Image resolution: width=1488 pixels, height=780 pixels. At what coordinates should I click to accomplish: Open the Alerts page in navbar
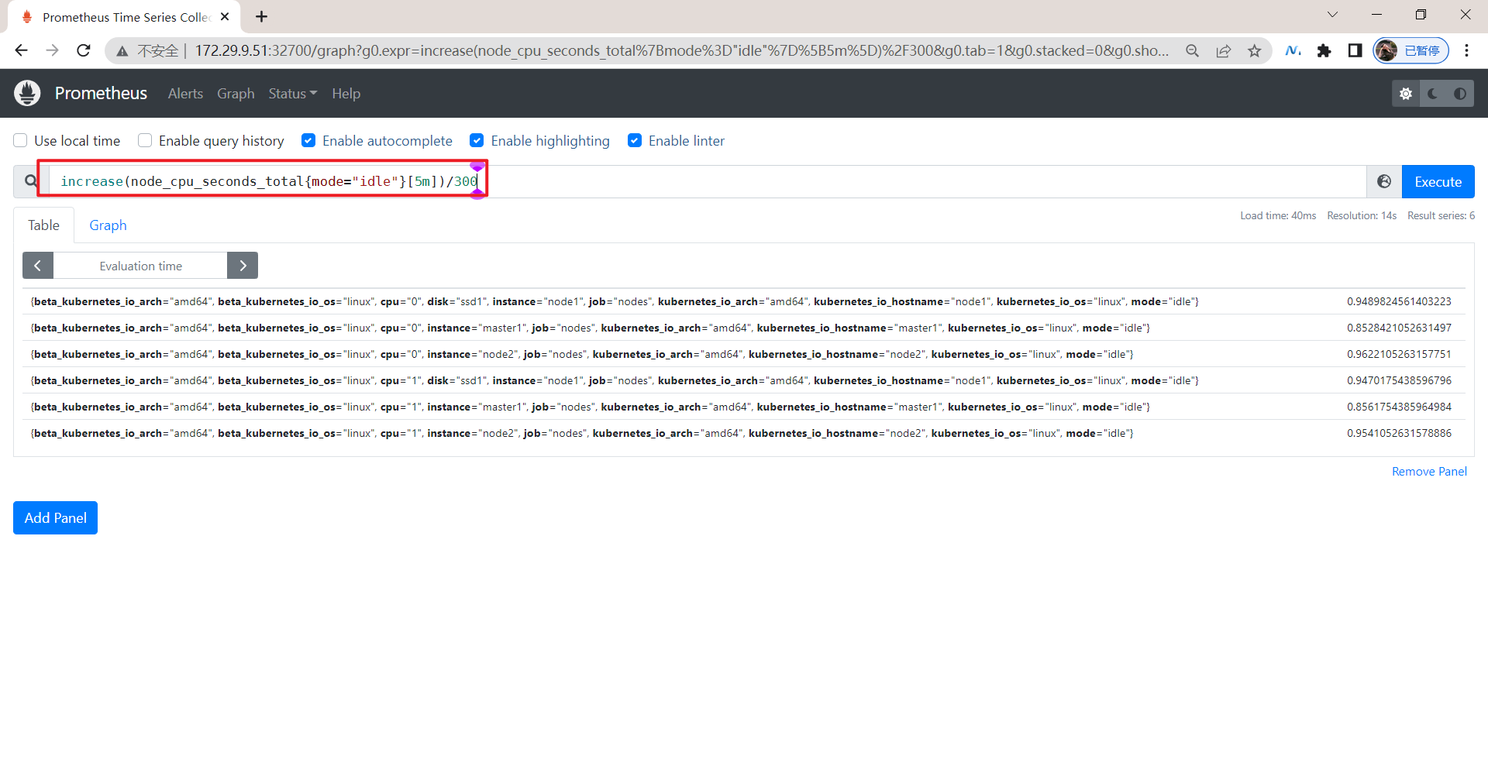(x=185, y=94)
